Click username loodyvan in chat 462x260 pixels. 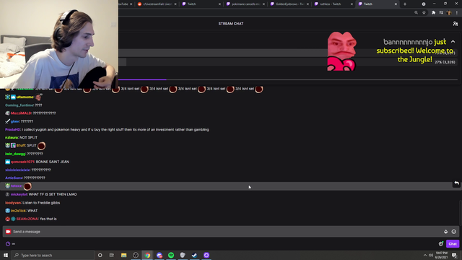(x=13, y=203)
